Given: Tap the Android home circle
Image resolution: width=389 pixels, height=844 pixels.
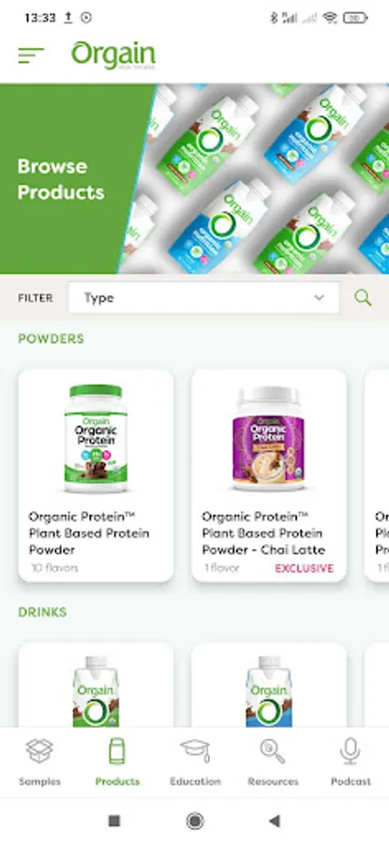Looking at the screenshot, I should 195,821.
